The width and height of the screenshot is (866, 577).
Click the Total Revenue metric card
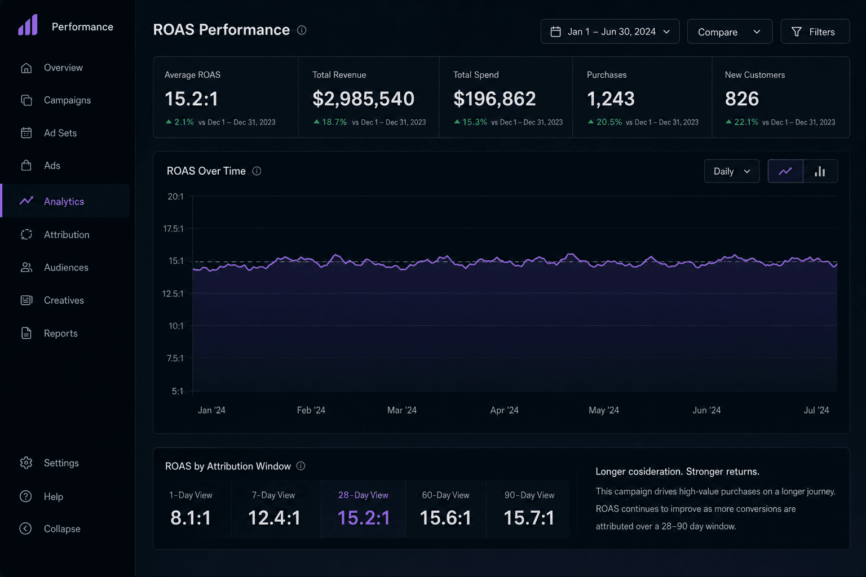click(x=369, y=97)
